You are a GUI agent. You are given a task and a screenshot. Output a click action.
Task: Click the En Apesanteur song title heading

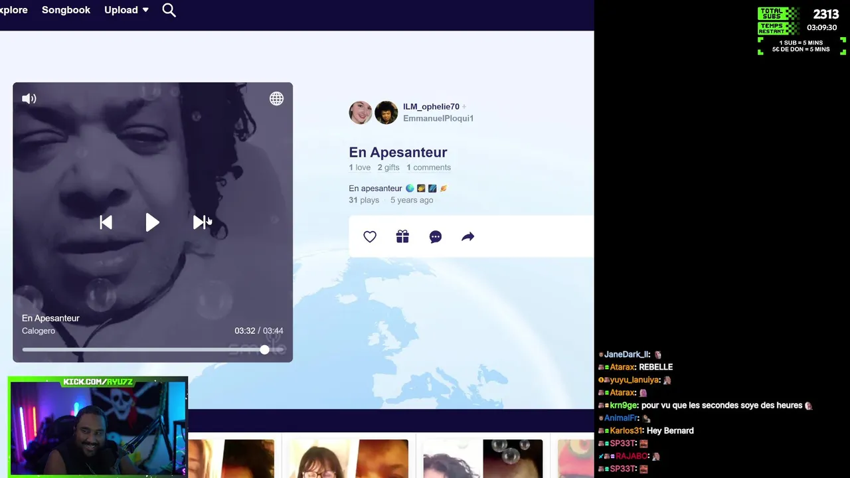tap(398, 152)
